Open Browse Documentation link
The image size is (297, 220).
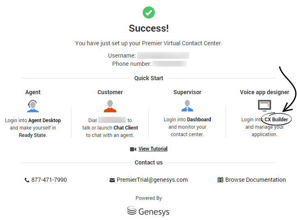pos(255,180)
